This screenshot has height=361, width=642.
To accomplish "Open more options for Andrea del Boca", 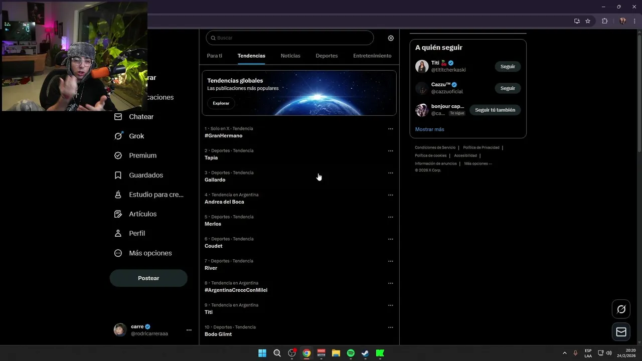I will coord(390,195).
